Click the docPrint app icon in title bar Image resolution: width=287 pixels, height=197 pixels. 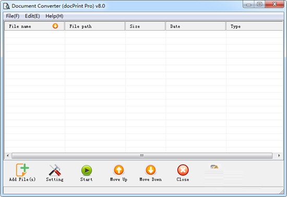pos(6,6)
